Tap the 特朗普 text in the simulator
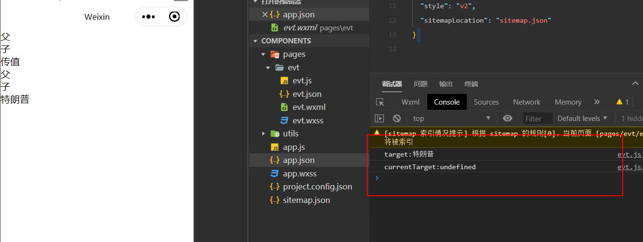The width and height of the screenshot is (643, 242). (15, 100)
